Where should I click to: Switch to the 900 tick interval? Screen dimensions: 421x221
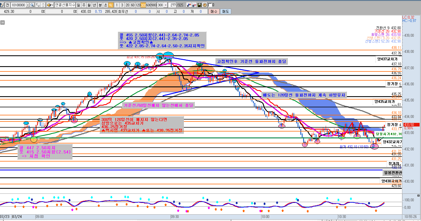tap(154, 5)
